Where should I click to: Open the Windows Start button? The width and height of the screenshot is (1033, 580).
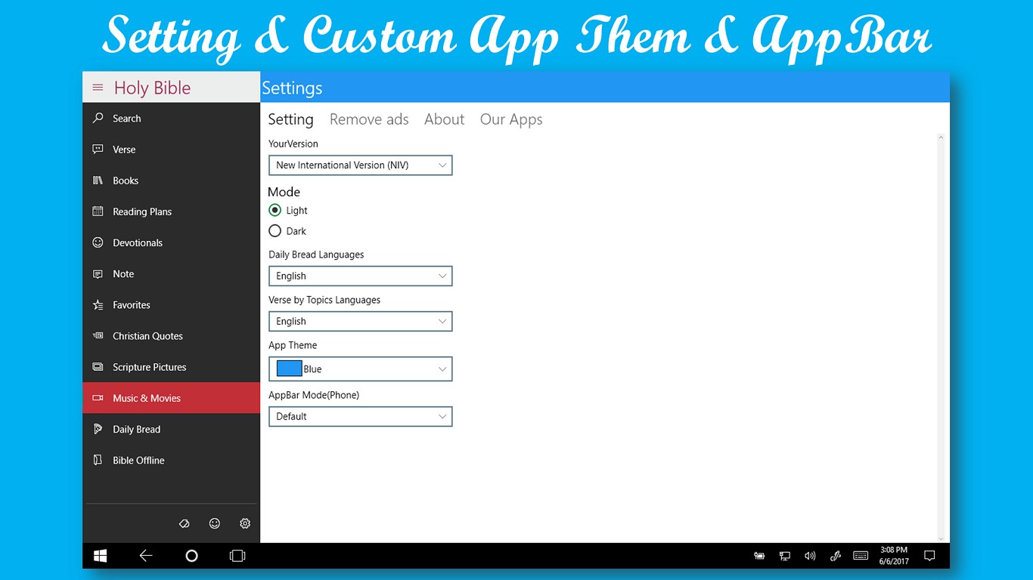click(100, 556)
